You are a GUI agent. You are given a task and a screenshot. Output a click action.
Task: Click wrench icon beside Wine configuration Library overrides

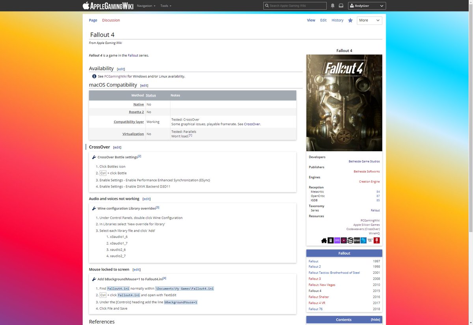(x=94, y=208)
